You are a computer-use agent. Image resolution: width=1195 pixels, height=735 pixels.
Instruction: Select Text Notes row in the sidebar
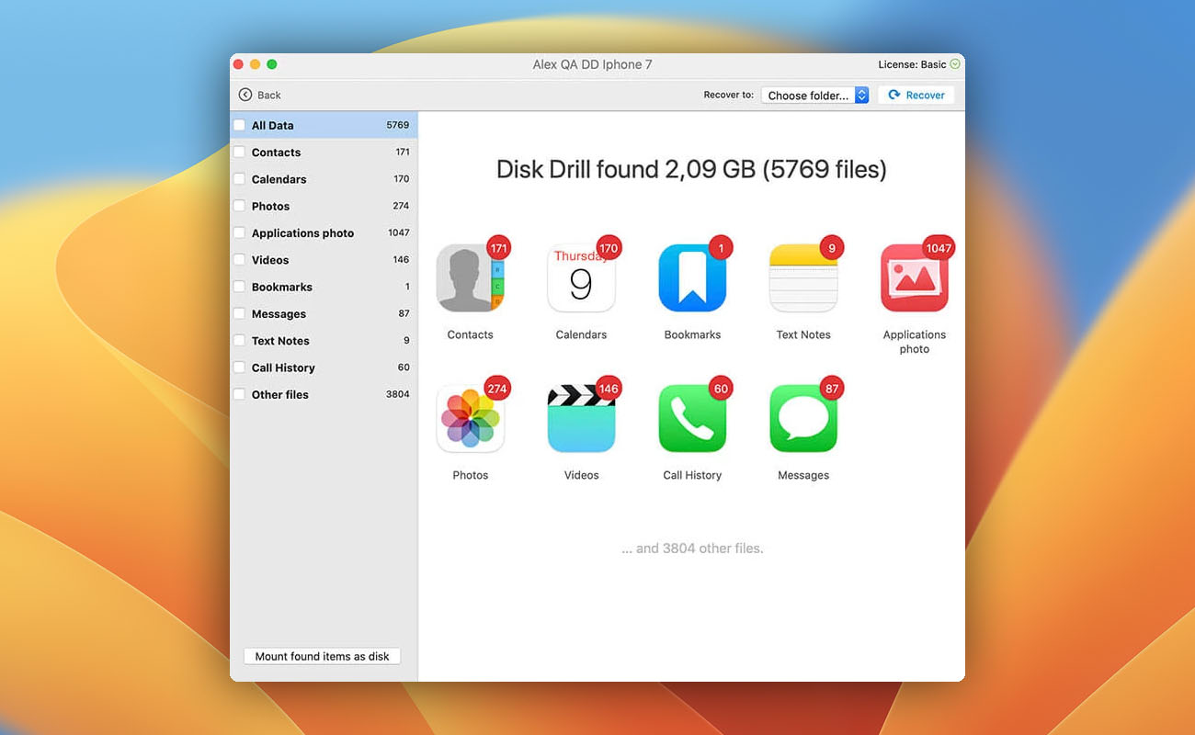[324, 341]
